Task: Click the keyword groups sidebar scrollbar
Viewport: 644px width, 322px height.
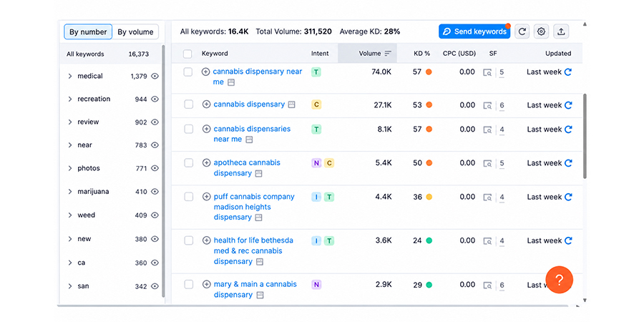Action: pyautogui.click(x=163, y=170)
